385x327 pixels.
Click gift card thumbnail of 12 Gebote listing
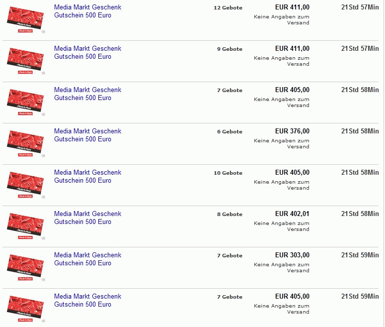[25, 19]
